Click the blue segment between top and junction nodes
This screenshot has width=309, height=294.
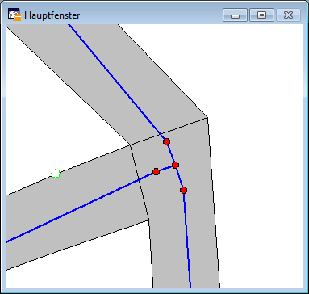point(171,153)
